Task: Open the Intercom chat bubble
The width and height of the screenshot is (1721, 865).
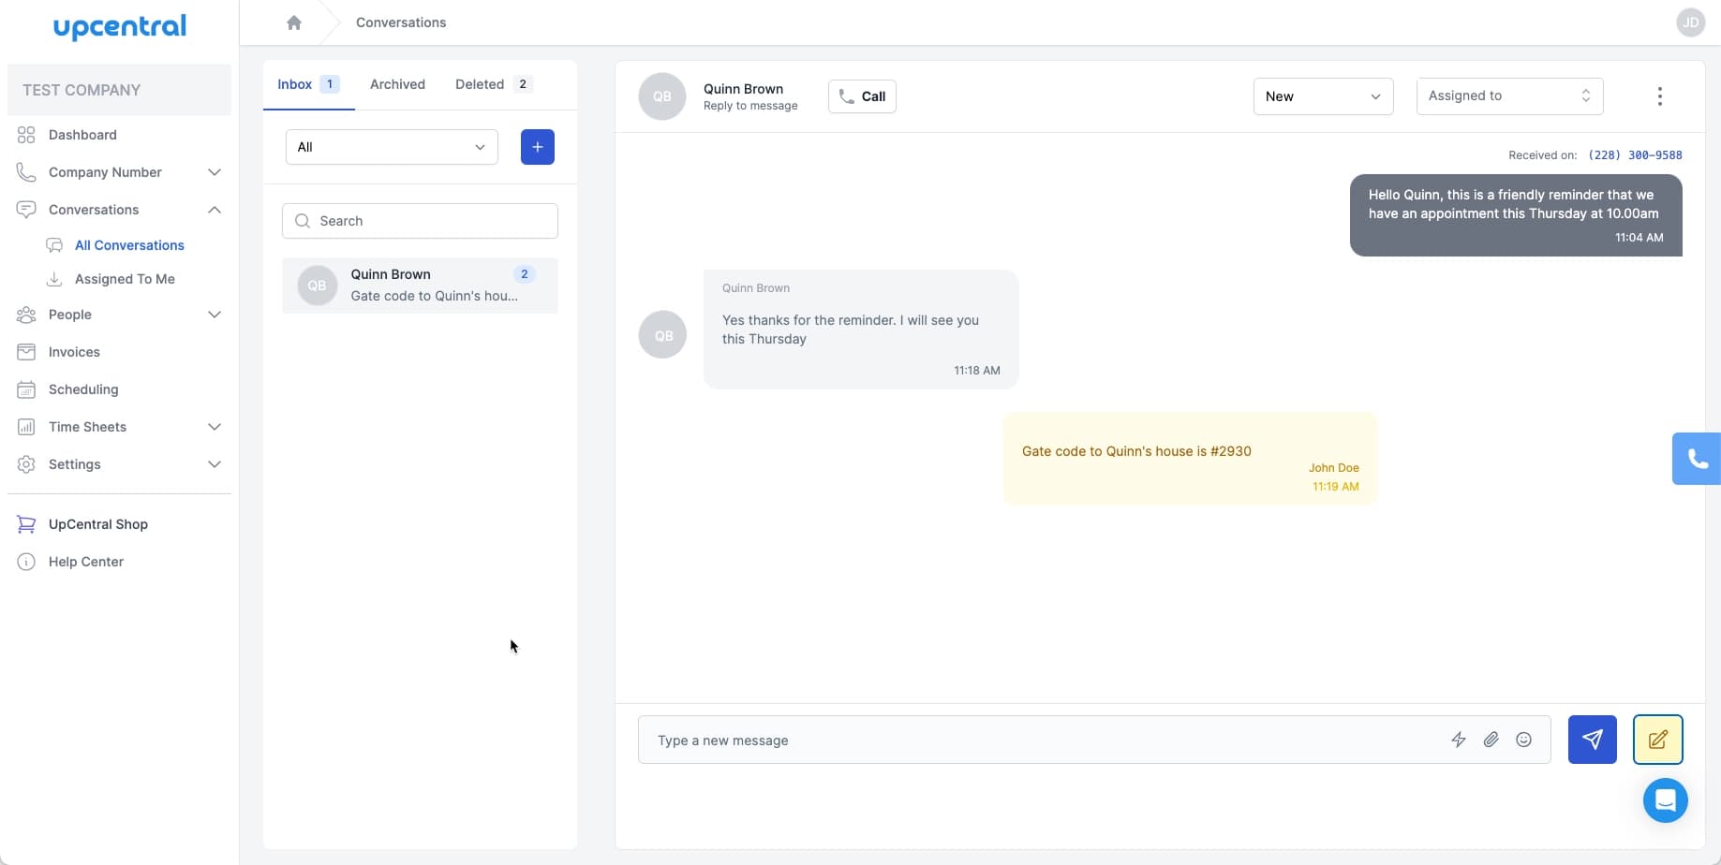Action: tap(1665, 800)
